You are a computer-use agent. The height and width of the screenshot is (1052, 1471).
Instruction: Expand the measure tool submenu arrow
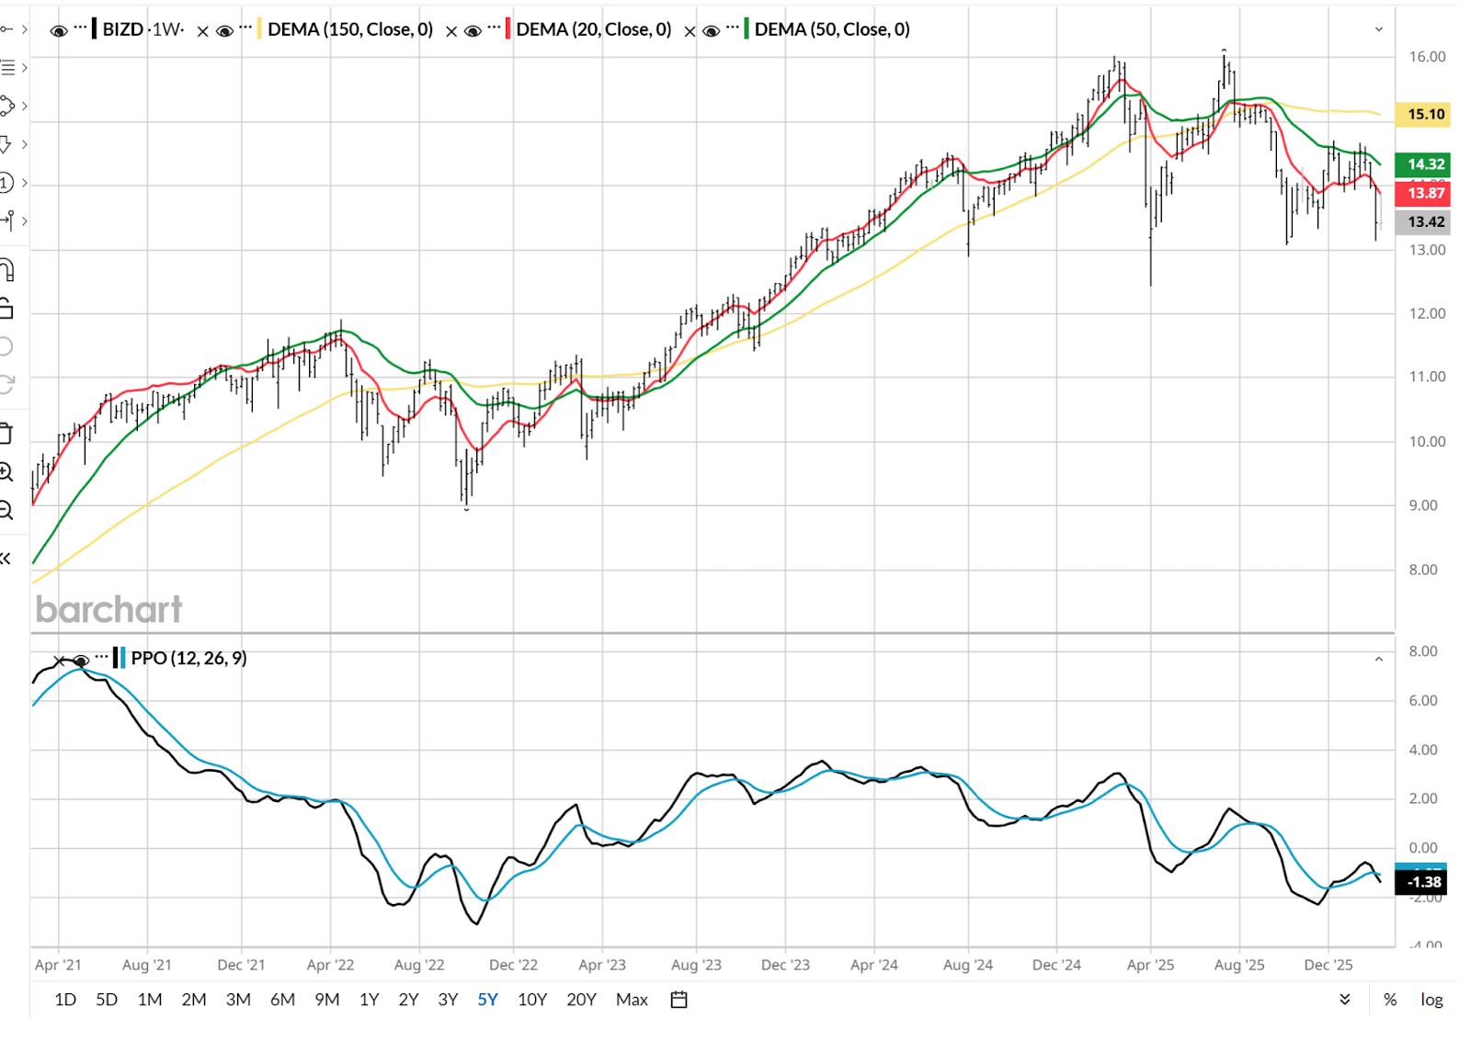click(x=25, y=221)
